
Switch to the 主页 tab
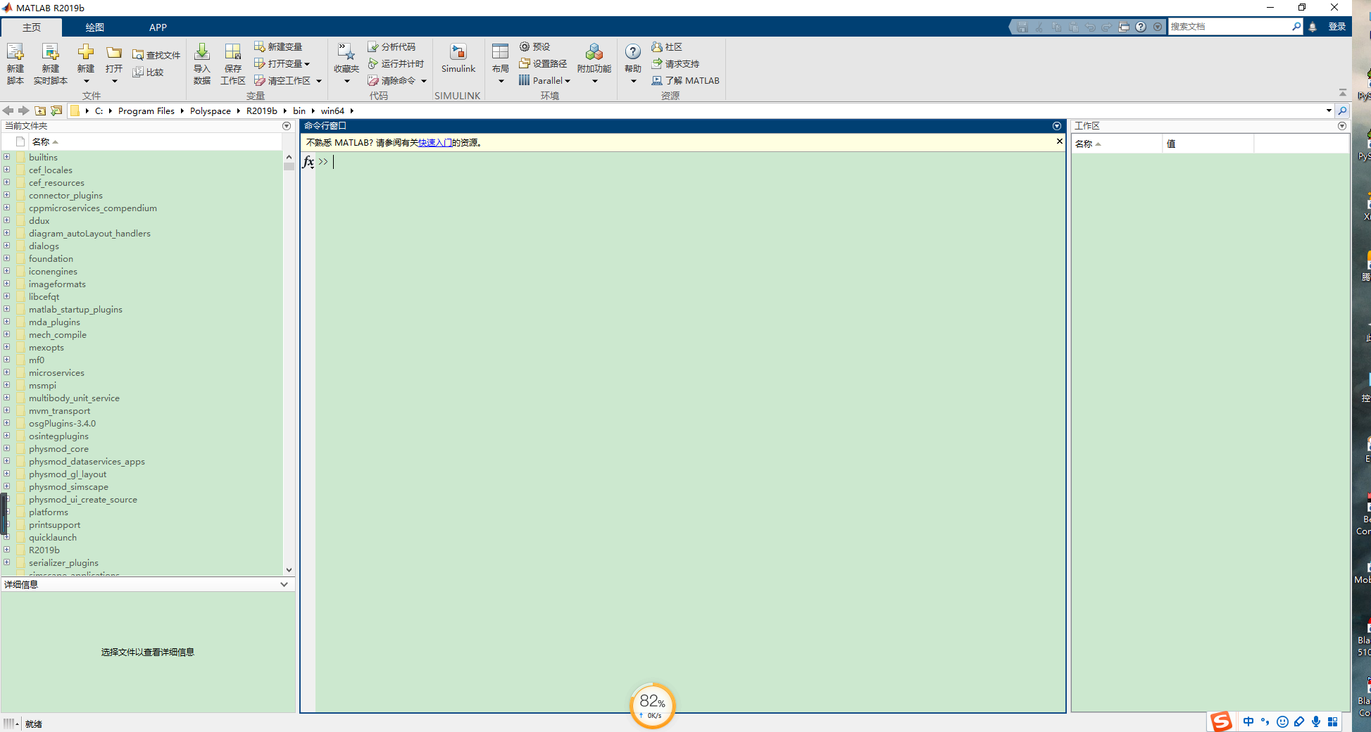(x=32, y=27)
